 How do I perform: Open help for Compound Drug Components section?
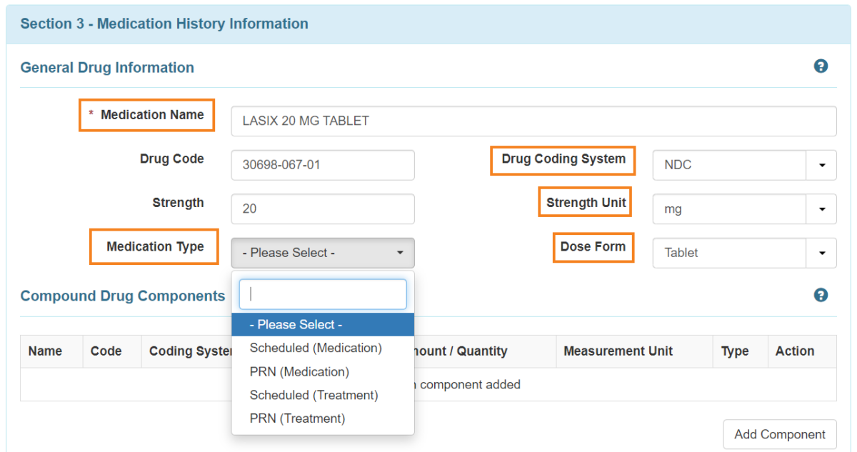821,295
